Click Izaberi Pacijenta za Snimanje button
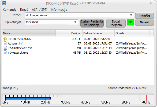This screenshot has height=107, width=157. [x=92, y=23]
